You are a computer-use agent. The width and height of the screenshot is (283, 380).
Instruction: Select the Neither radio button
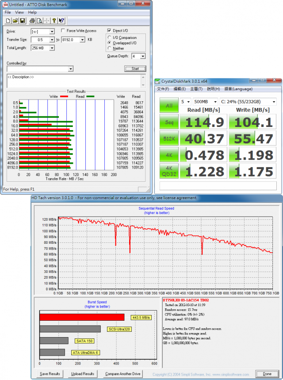[109, 48]
